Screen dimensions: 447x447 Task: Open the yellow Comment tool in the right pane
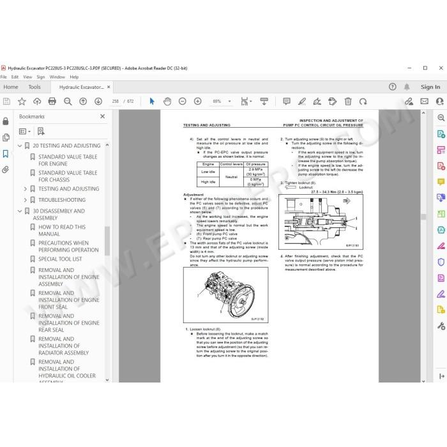pos(441,181)
